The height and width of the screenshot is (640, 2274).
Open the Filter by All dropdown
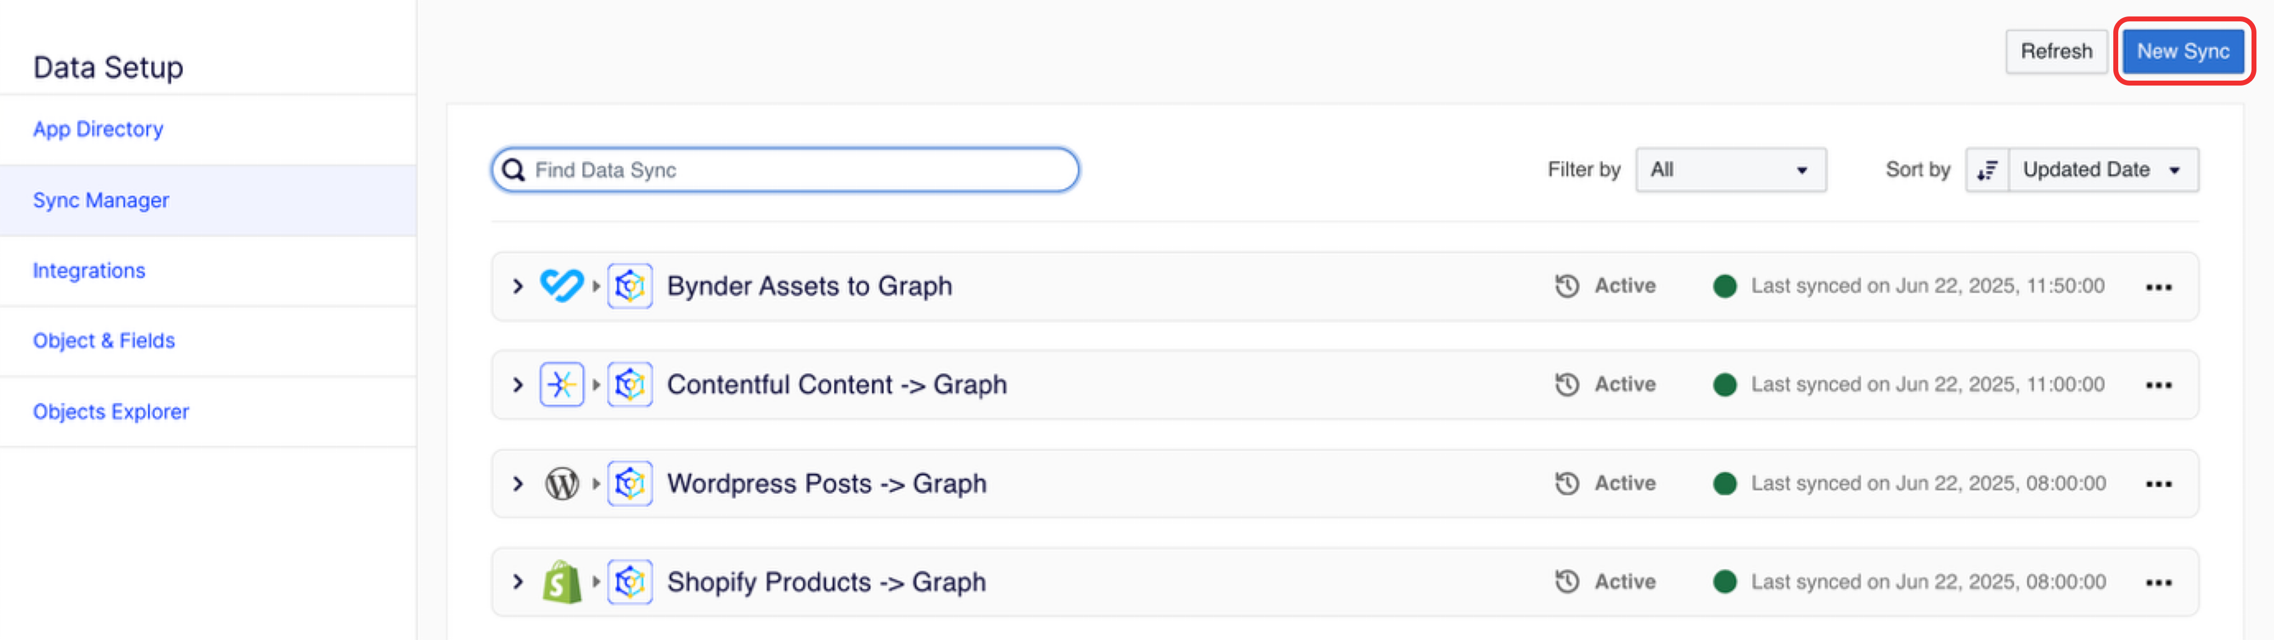coord(1730,169)
